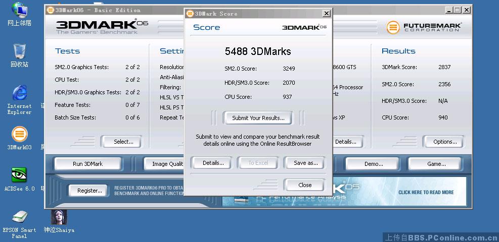Click the Game button
499x242 pixels.
(436, 164)
